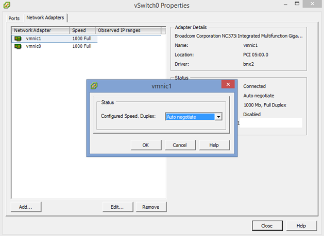Click the Add... button
The height and width of the screenshot is (236, 324).
26,207
